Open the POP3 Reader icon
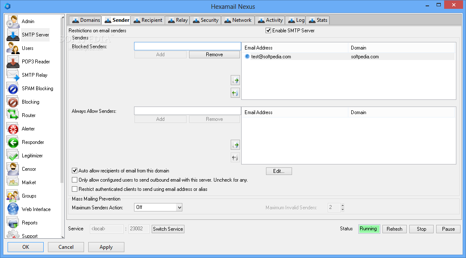The image size is (466, 258). point(13,62)
